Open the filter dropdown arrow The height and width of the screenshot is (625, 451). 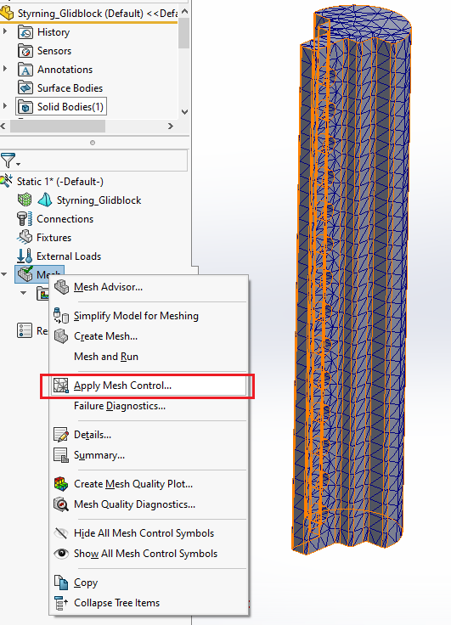coord(19,164)
